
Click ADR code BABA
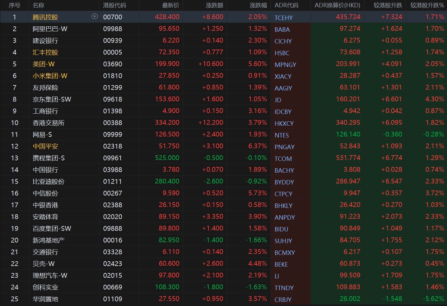(282, 30)
